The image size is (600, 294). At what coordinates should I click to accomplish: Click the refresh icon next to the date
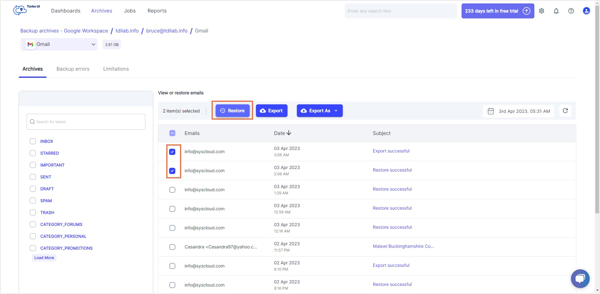tap(565, 111)
